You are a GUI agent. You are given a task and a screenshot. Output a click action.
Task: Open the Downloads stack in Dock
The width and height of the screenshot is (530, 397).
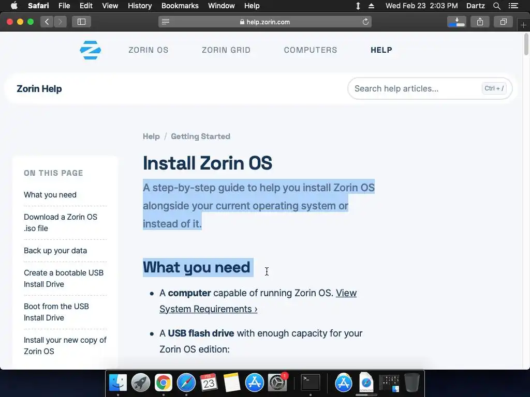pyautogui.click(x=366, y=383)
